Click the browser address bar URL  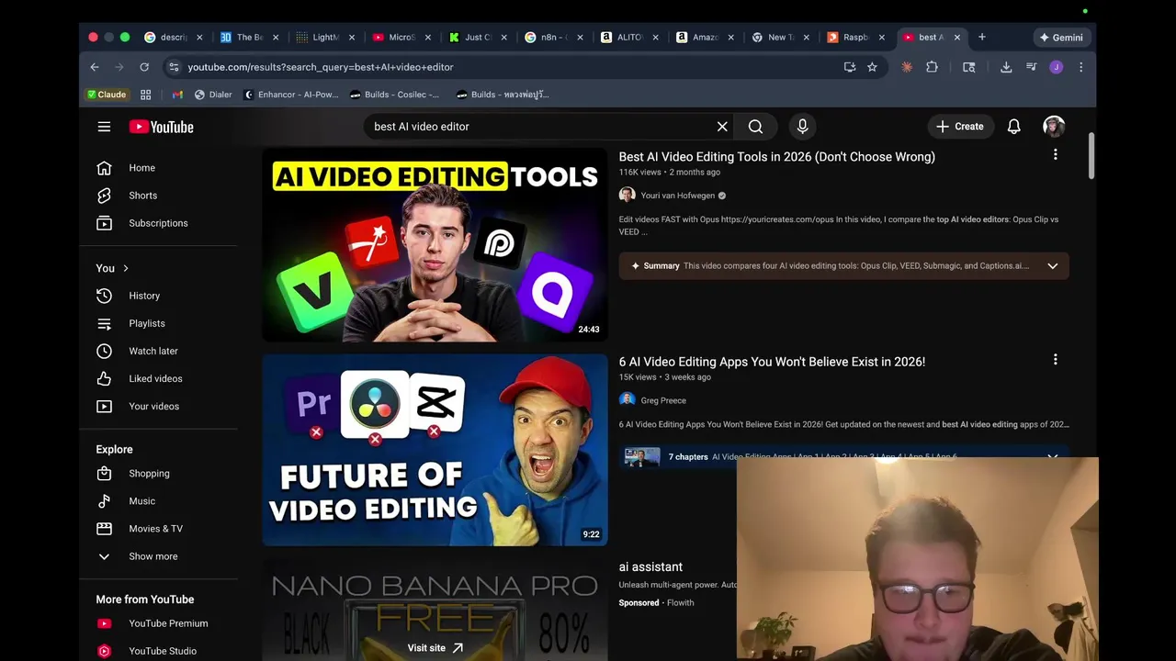[x=321, y=67]
